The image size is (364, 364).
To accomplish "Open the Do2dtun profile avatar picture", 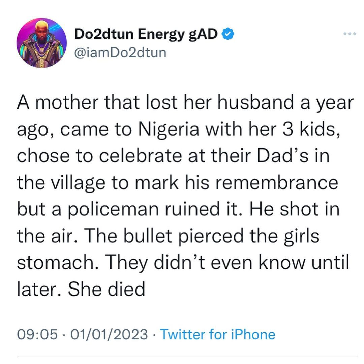I will click(x=41, y=43).
